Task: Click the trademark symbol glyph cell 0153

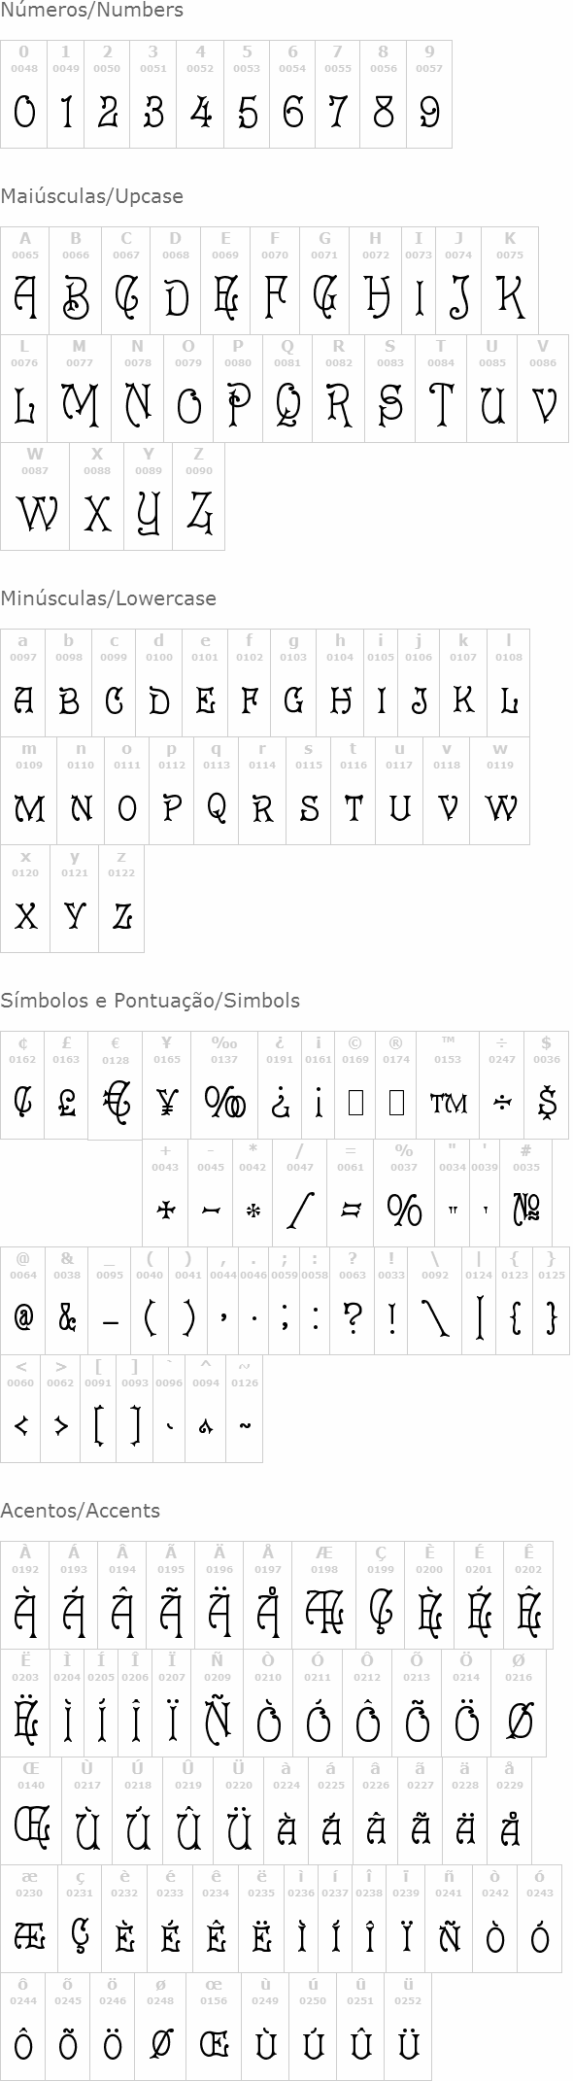Action: coord(448,1085)
